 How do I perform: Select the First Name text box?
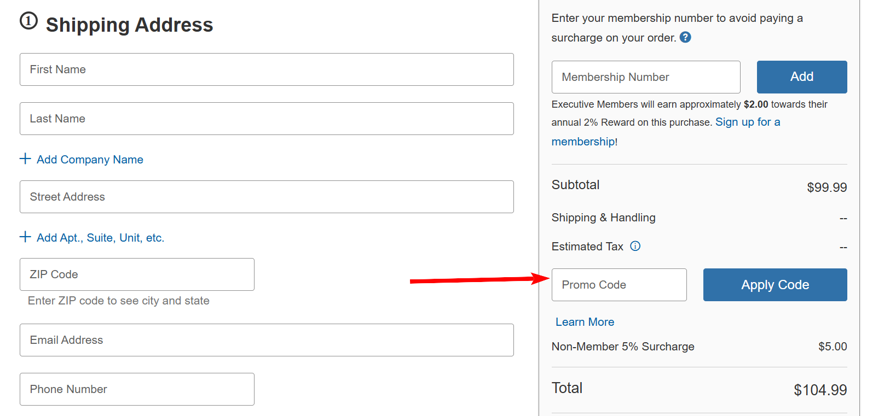[x=267, y=69]
